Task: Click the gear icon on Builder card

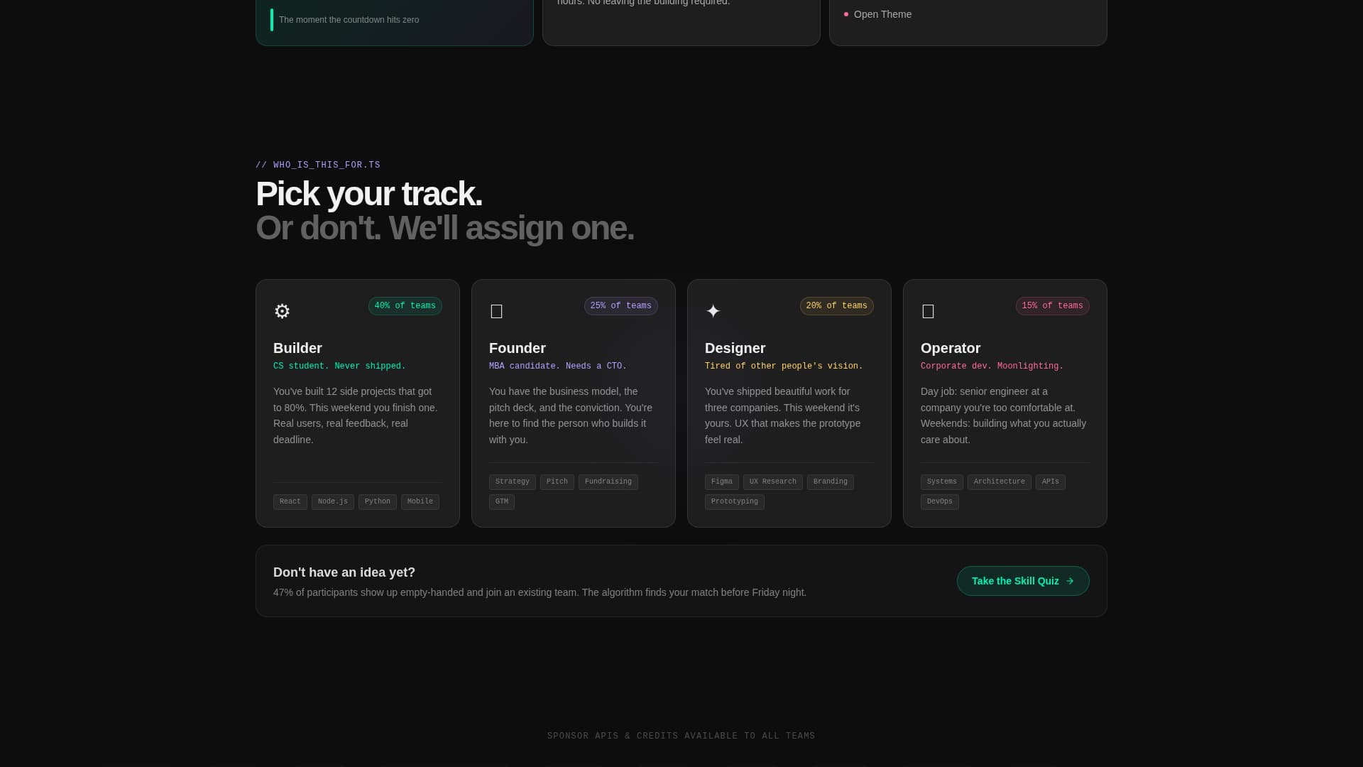Action: pyautogui.click(x=282, y=311)
